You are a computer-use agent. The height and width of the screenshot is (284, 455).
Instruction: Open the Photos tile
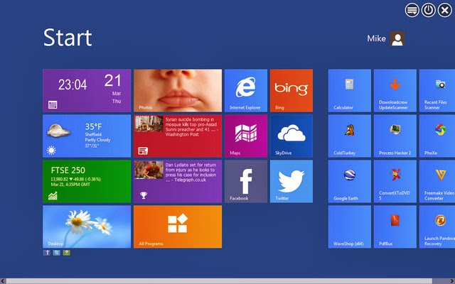[x=178, y=90]
